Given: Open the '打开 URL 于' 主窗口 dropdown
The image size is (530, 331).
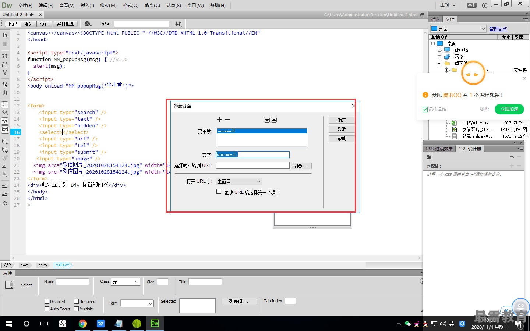Looking at the screenshot, I should (x=239, y=181).
